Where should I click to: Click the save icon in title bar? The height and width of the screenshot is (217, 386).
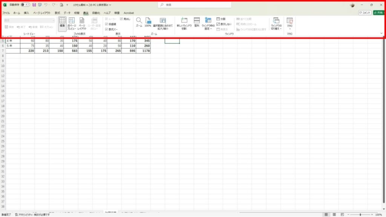[34, 5]
